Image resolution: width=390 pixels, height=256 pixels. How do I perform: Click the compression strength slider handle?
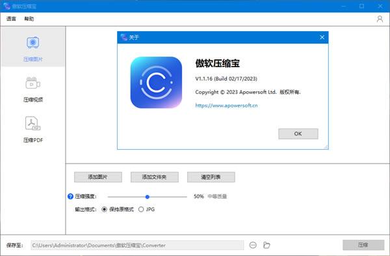pyautogui.click(x=148, y=197)
